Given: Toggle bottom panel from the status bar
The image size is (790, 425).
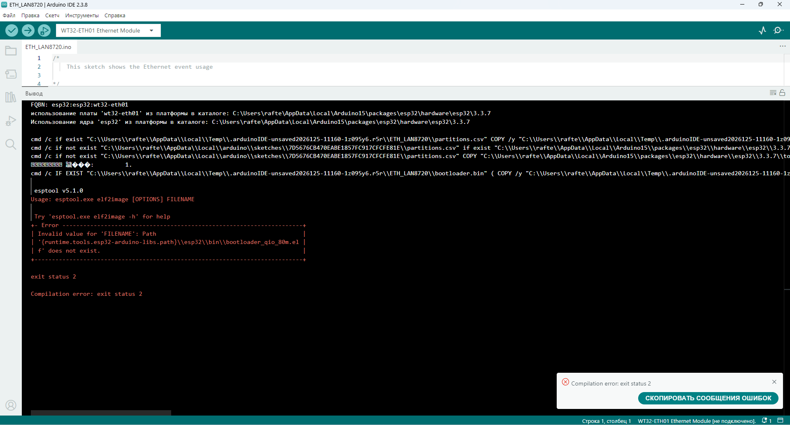Looking at the screenshot, I should (780, 420).
